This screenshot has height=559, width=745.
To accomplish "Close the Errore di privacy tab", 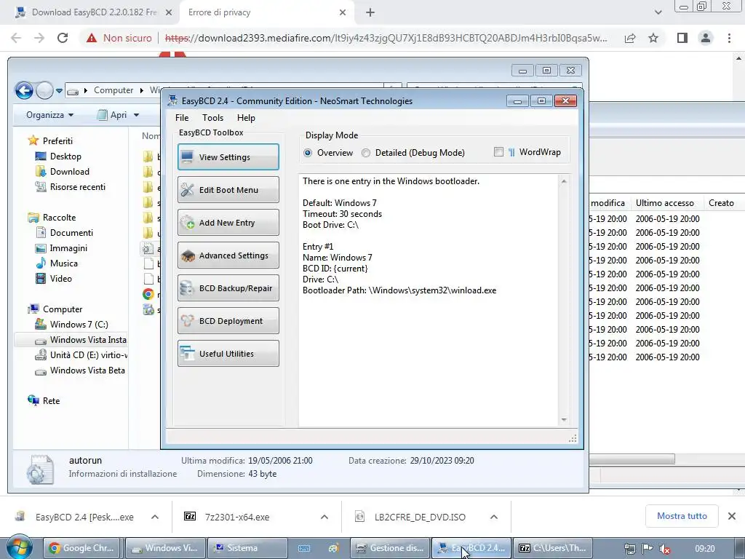I will click(x=343, y=12).
